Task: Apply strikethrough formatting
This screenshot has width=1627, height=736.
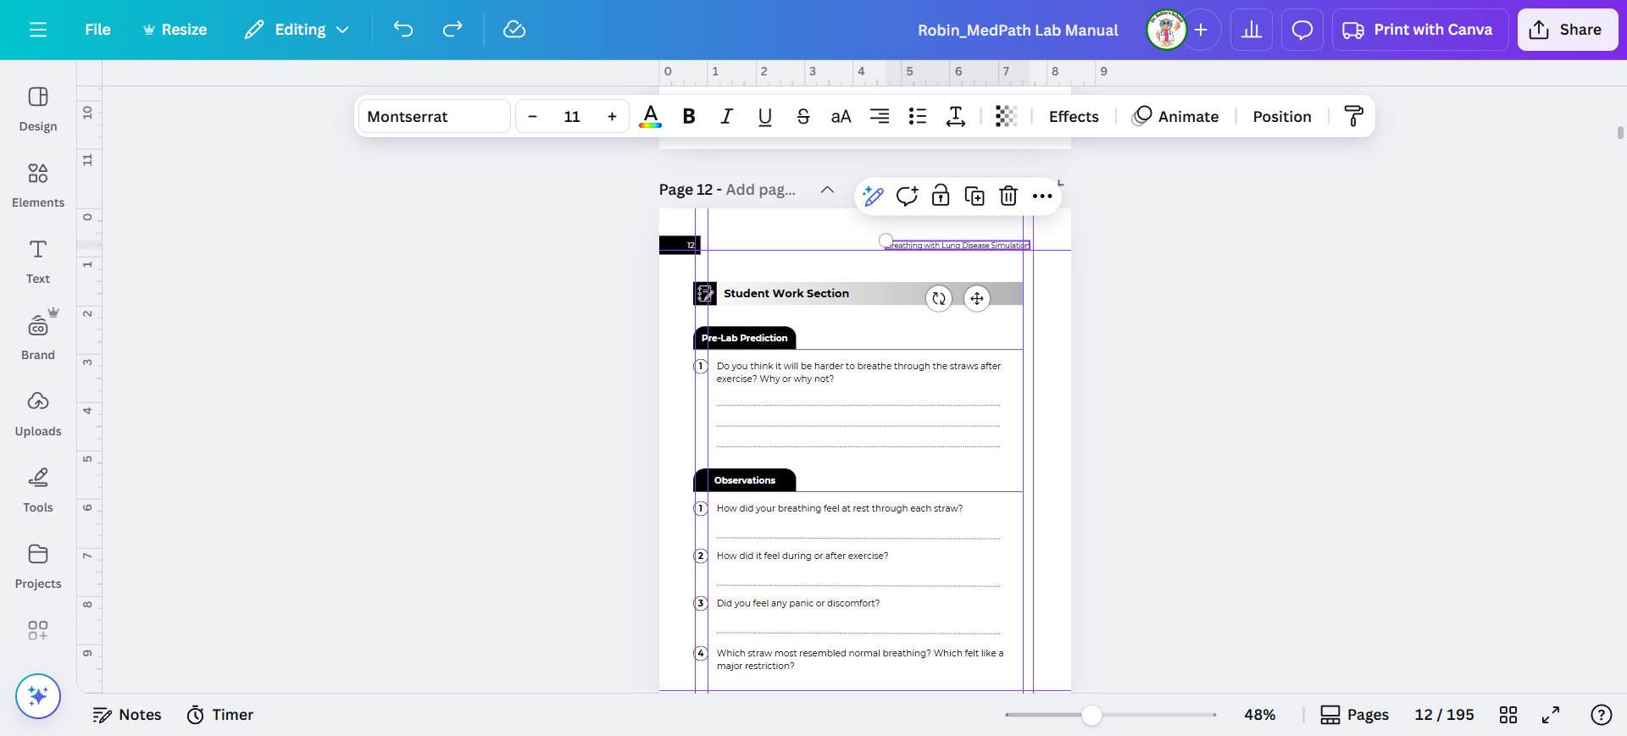Action: click(802, 116)
